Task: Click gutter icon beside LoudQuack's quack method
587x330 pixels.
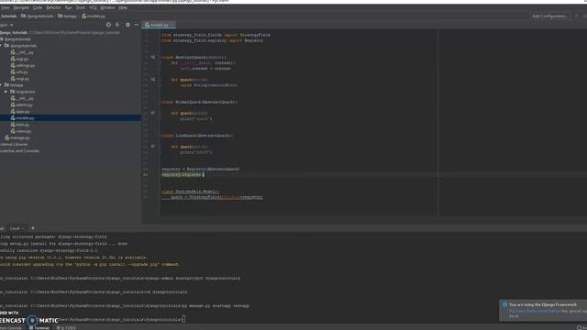Action: coord(153,147)
